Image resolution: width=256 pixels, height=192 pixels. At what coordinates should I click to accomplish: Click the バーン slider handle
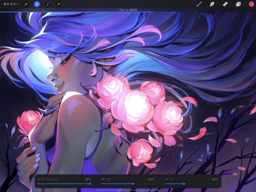(x=184, y=184)
